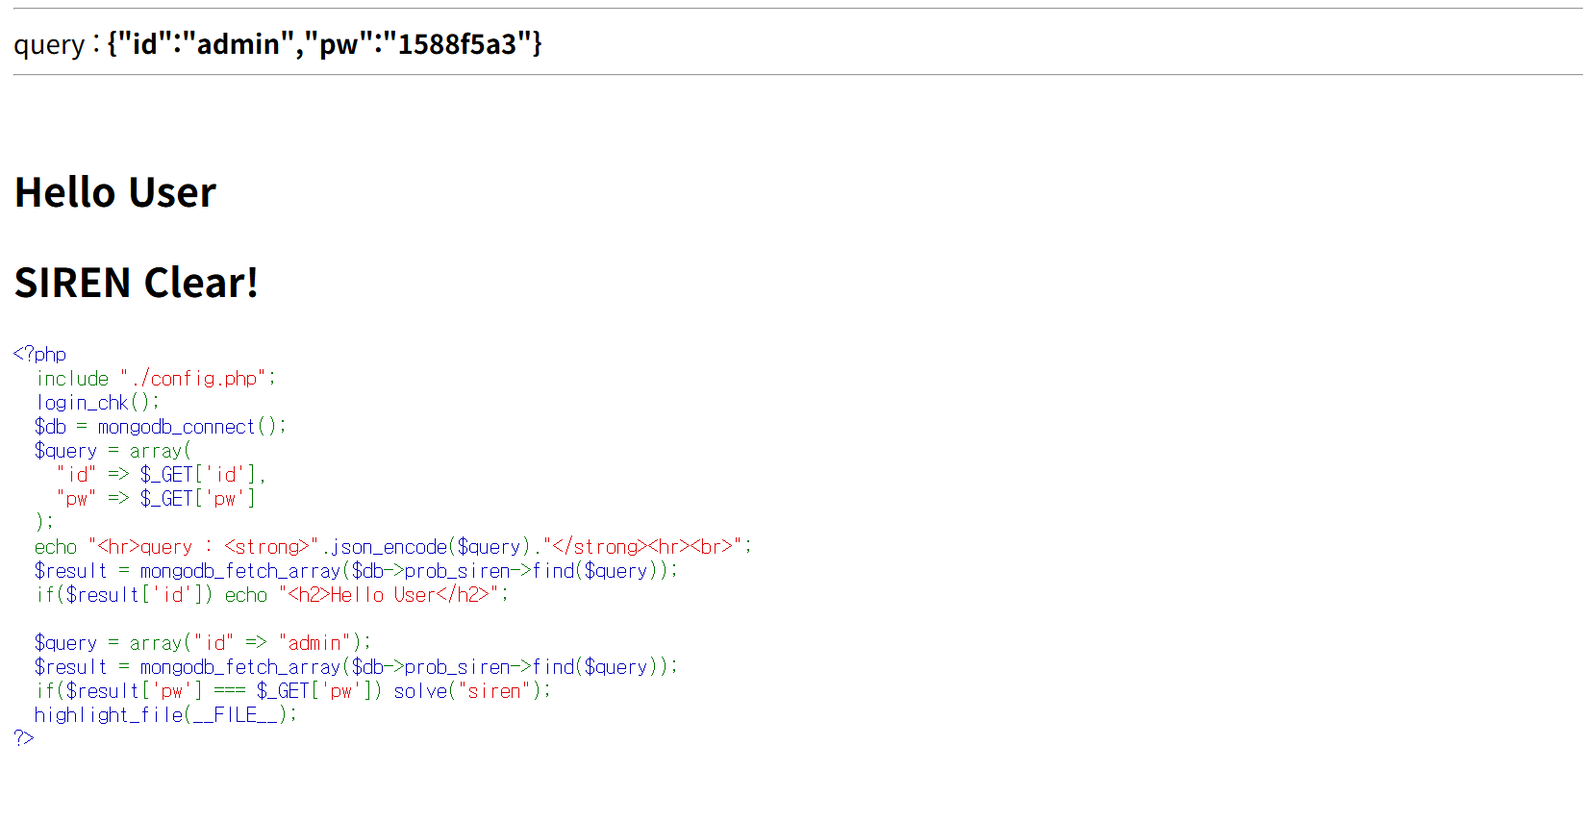Click the opening <?php tag
This screenshot has height=820, width=1583.
pyautogui.click(x=40, y=354)
